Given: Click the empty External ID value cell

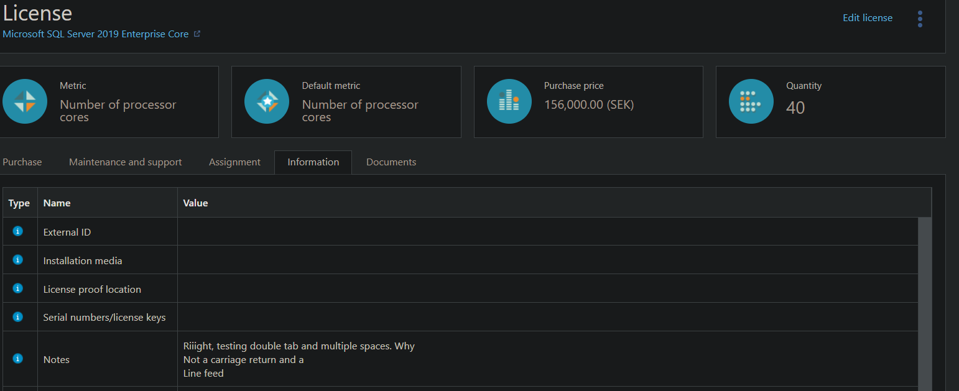Looking at the screenshot, I should point(548,232).
